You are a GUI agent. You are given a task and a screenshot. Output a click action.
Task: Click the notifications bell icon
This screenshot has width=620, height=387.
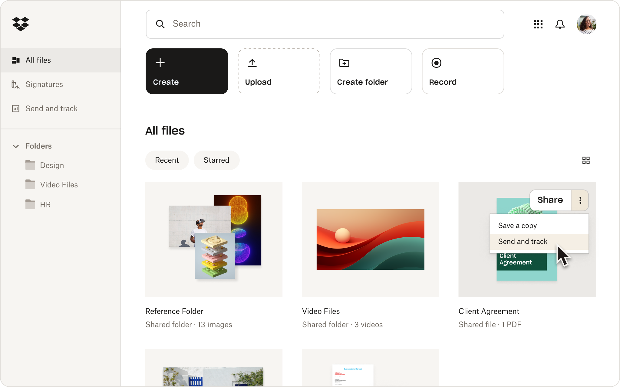(560, 24)
